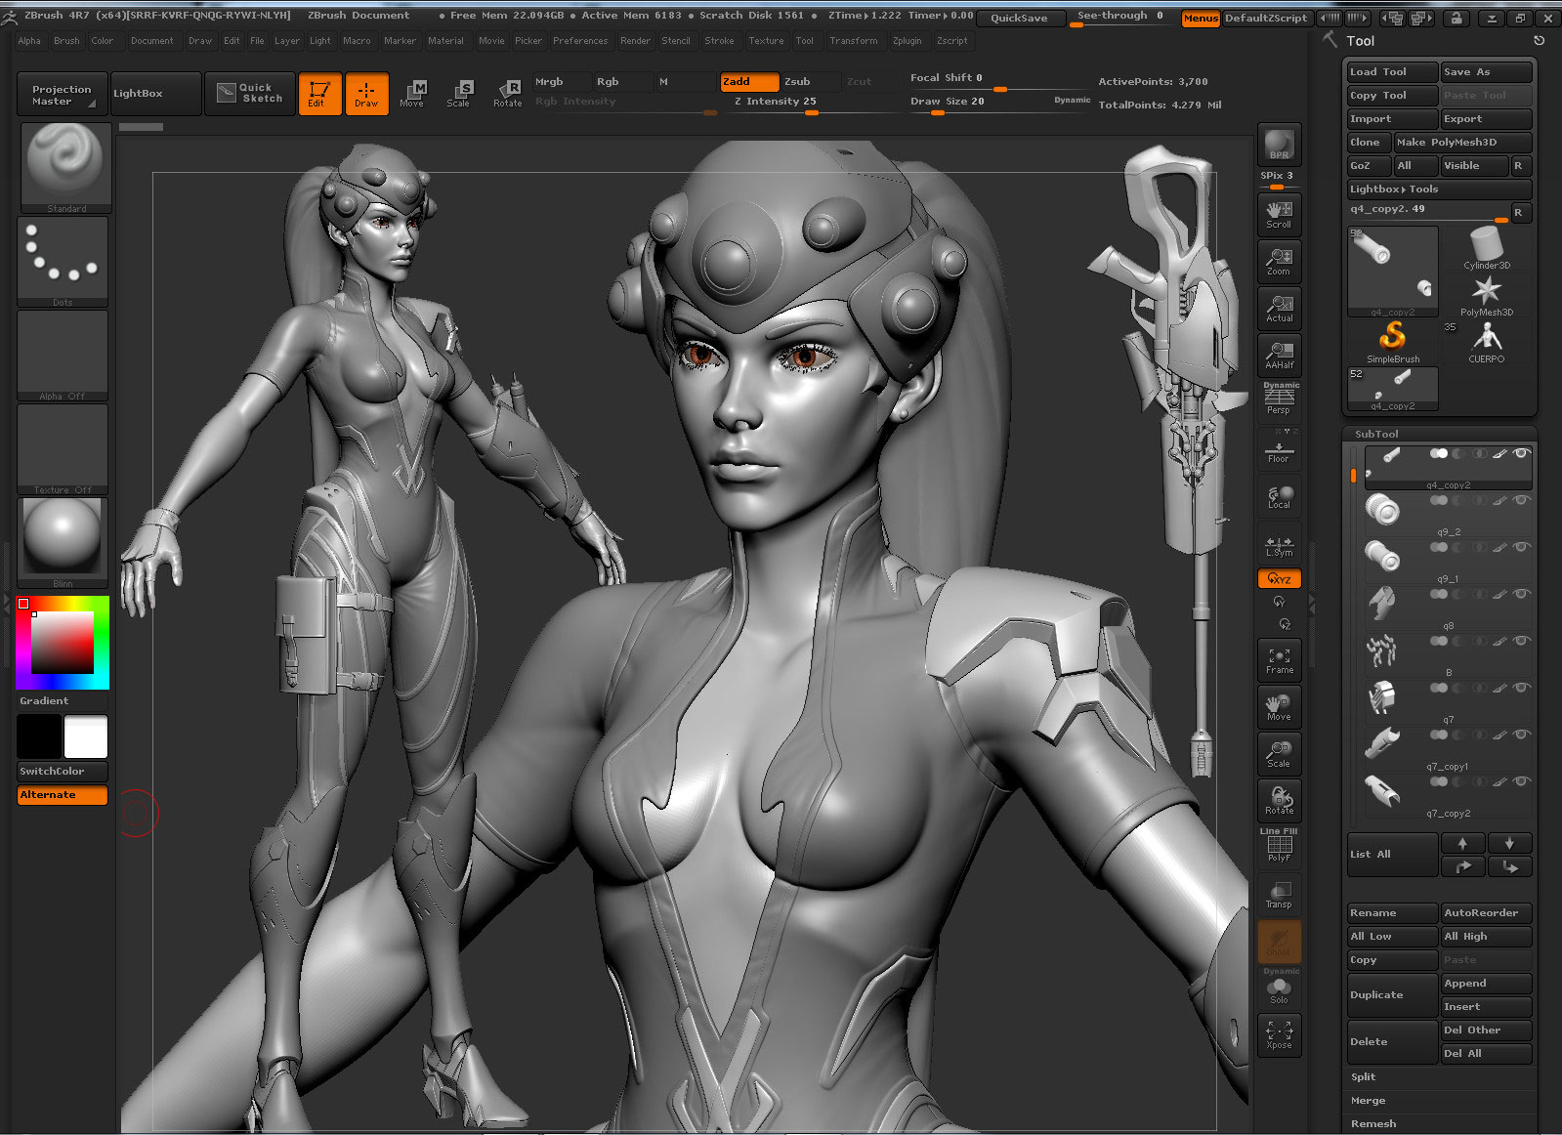Enable Zsub mode
The width and height of the screenshot is (1562, 1135).
pyautogui.click(x=810, y=82)
